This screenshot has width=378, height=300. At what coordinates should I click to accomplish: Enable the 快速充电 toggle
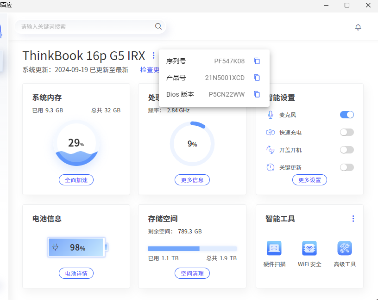click(x=347, y=132)
